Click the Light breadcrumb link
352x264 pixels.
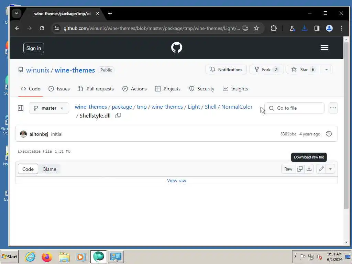point(194,107)
